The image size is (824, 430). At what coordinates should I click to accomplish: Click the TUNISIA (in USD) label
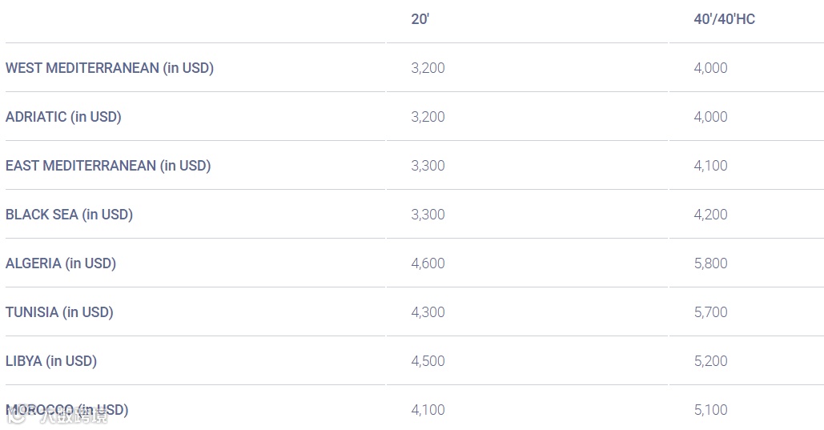click(59, 312)
